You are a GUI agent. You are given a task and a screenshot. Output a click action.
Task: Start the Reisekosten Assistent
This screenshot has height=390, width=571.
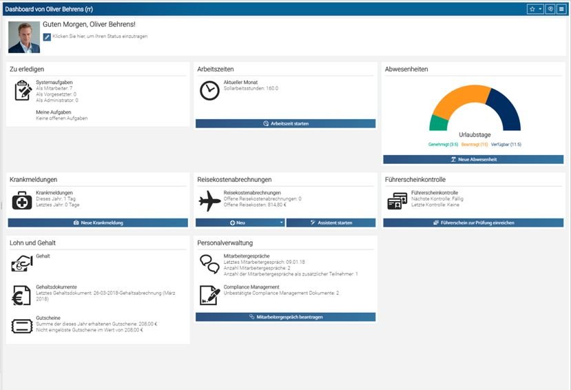tap(331, 223)
